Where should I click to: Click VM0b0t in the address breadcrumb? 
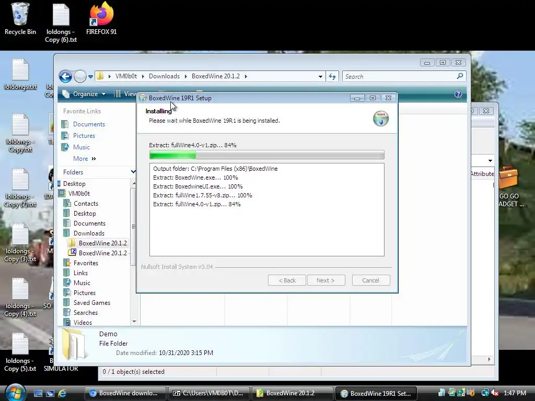coord(126,76)
